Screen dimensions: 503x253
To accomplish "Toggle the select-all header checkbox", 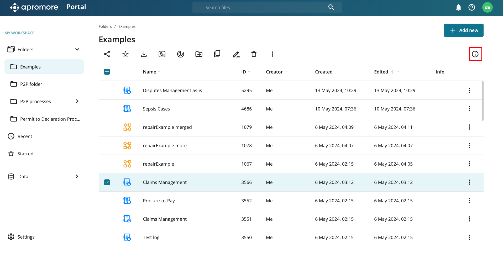I will point(107,72).
